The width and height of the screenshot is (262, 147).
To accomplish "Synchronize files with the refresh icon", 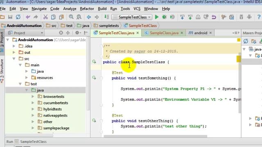I will click(18, 17).
